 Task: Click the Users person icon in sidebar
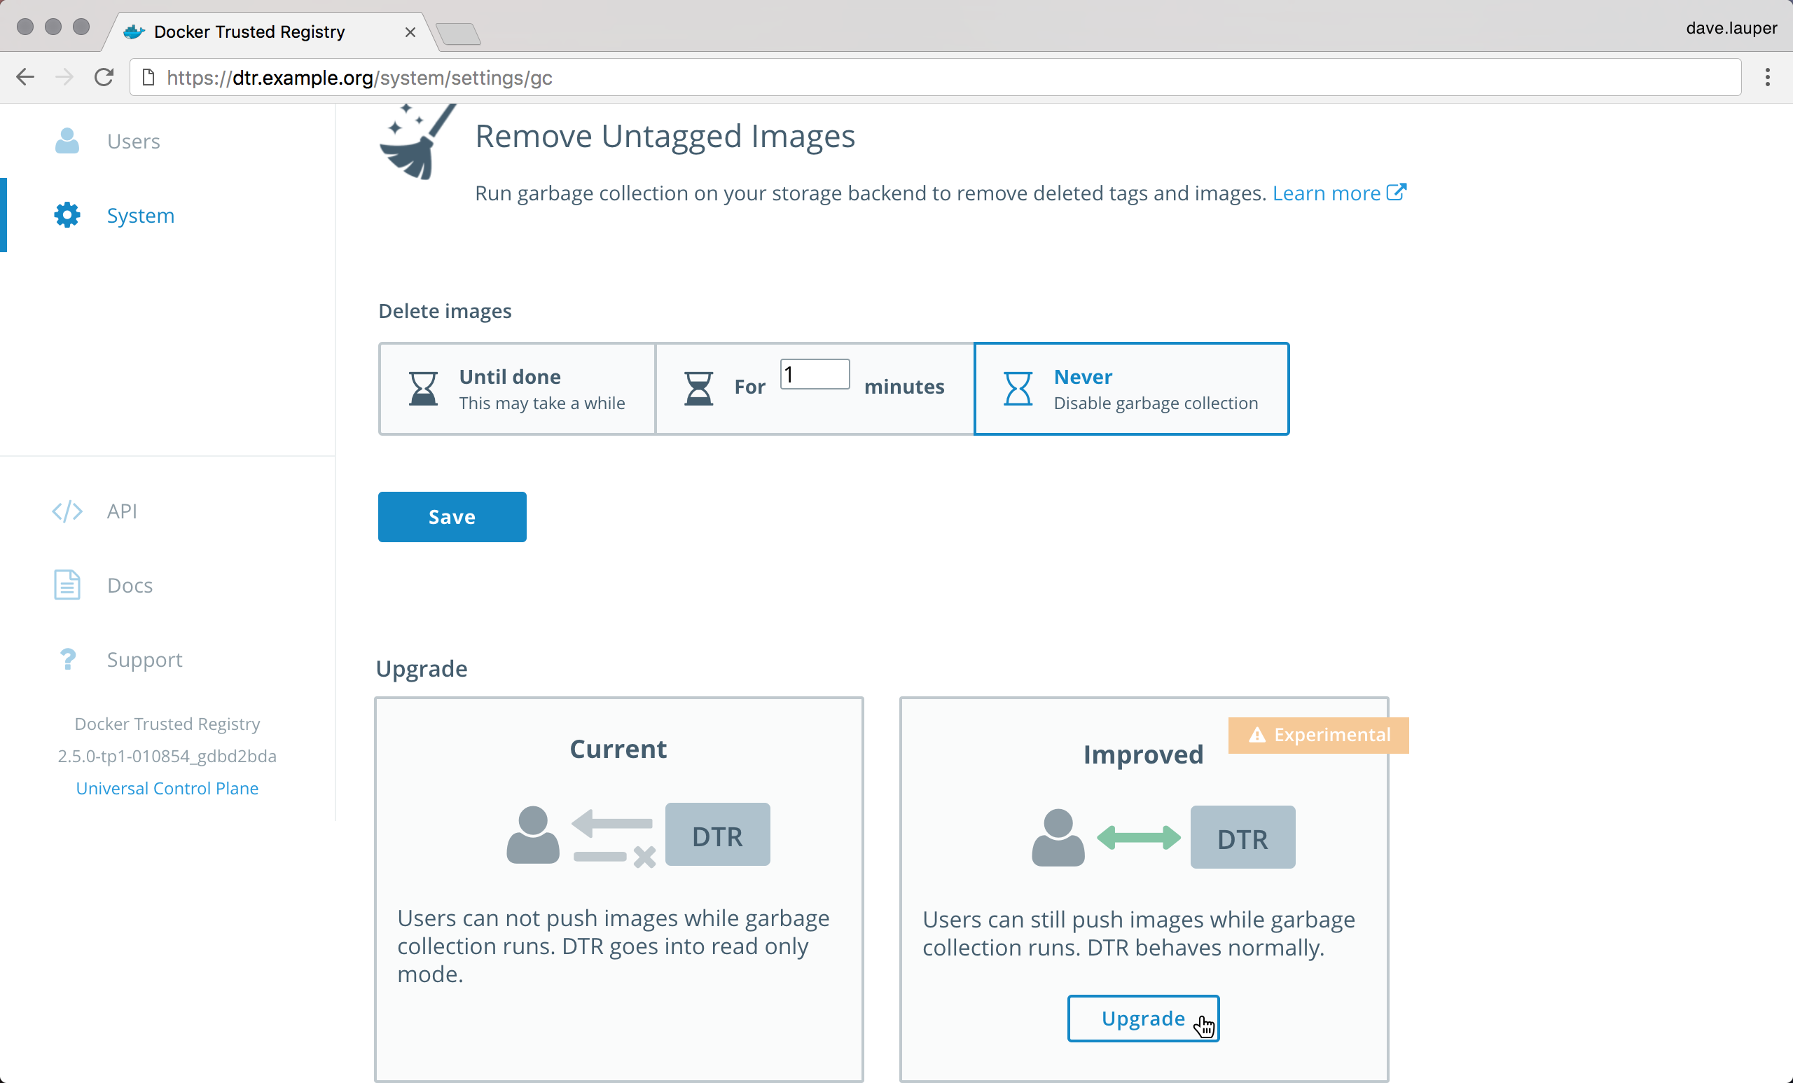[x=67, y=142]
